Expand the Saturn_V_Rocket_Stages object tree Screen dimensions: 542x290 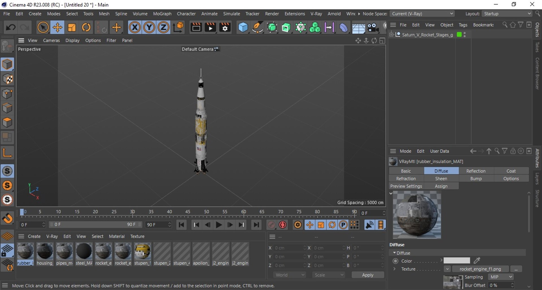pyautogui.click(x=391, y=34)
